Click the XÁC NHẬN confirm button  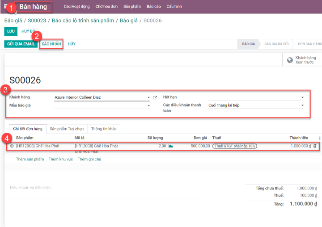(51, 44)
